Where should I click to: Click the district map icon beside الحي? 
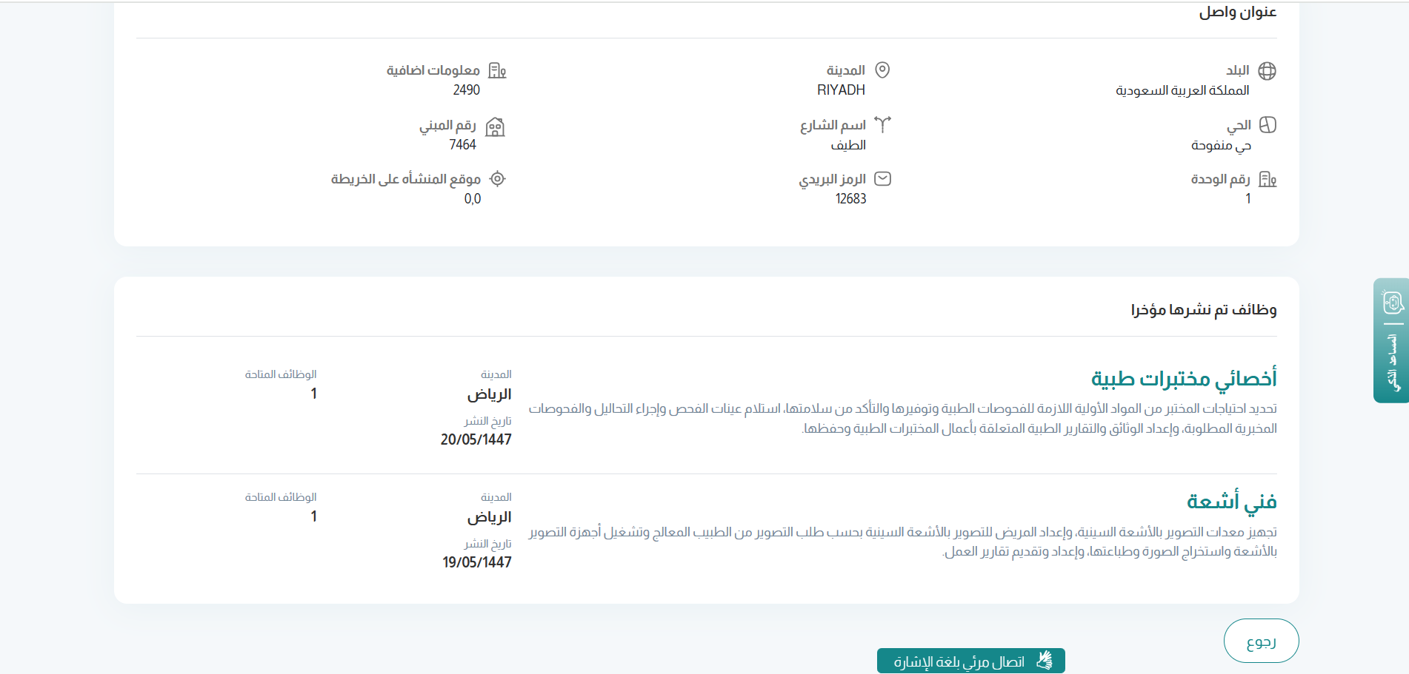(x=1268, y=125)
